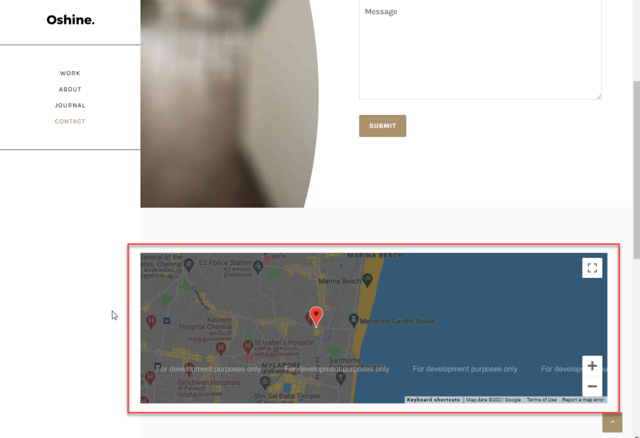Toggle fullscreen view on the map

click(592, 268)
